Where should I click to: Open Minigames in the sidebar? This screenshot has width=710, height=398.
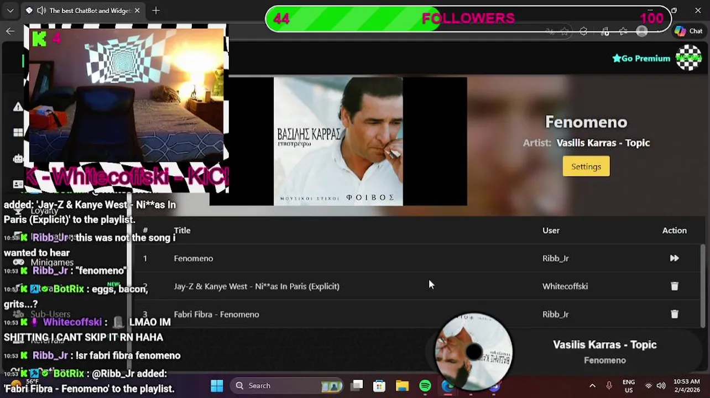(x=52, y=262)
